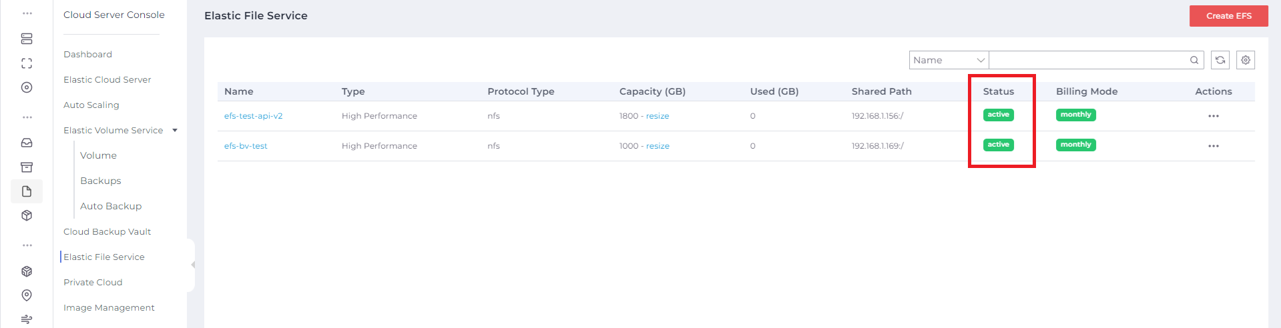Select Volume under Elastic Volume Service
The width and height of the screenshot is (1281, 328).
(x=98, y=155)
